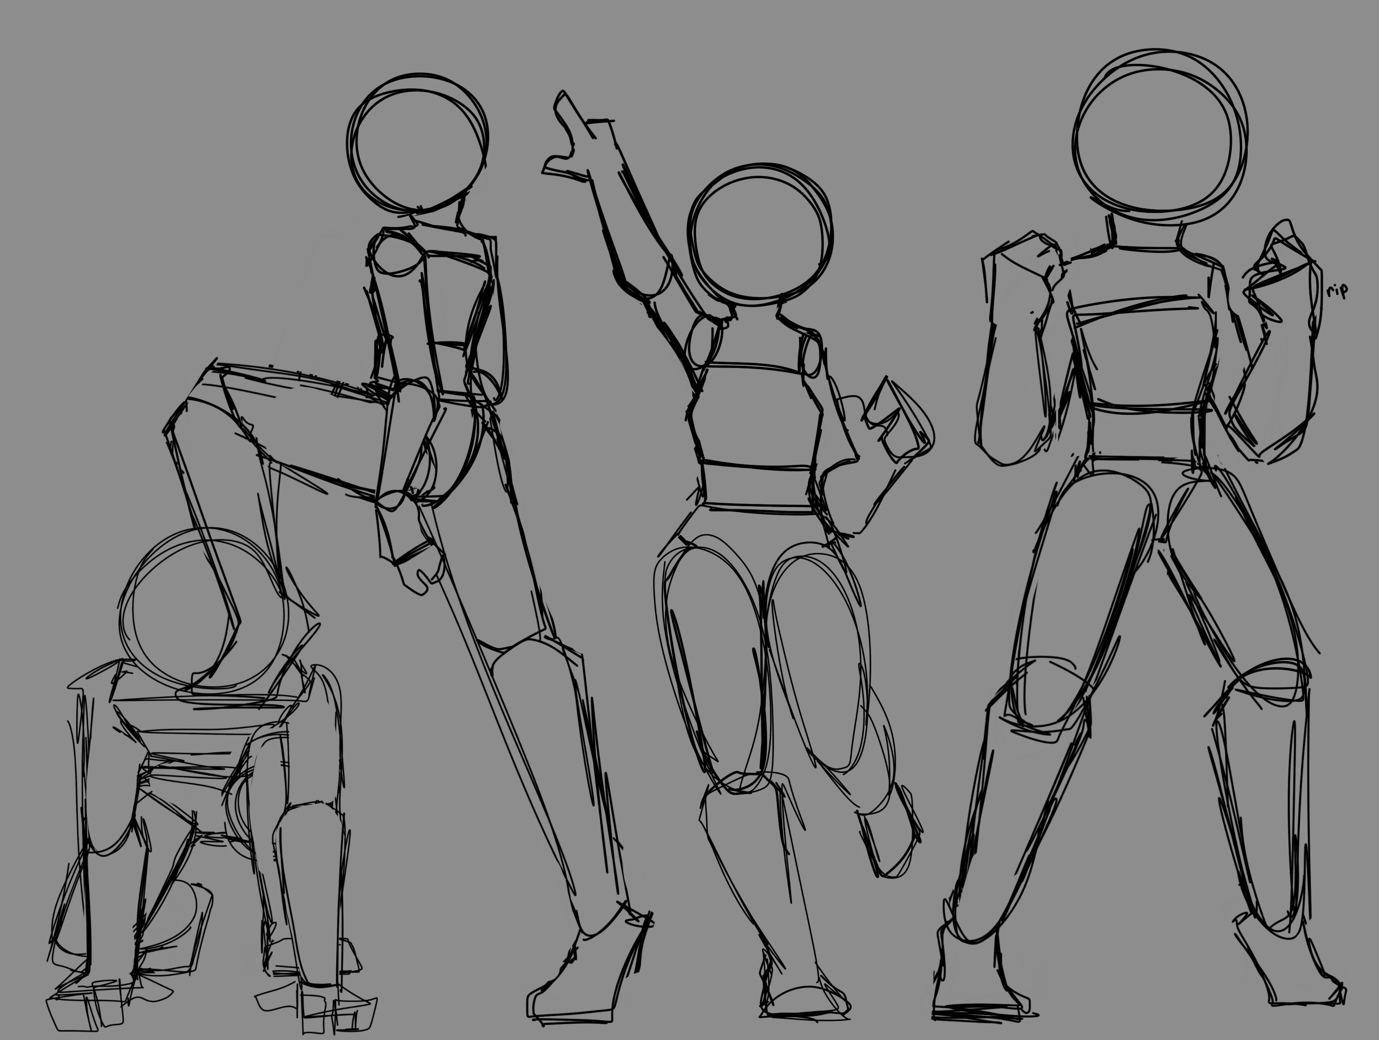Click the waist band of the middle running figure

pos(758,486)
